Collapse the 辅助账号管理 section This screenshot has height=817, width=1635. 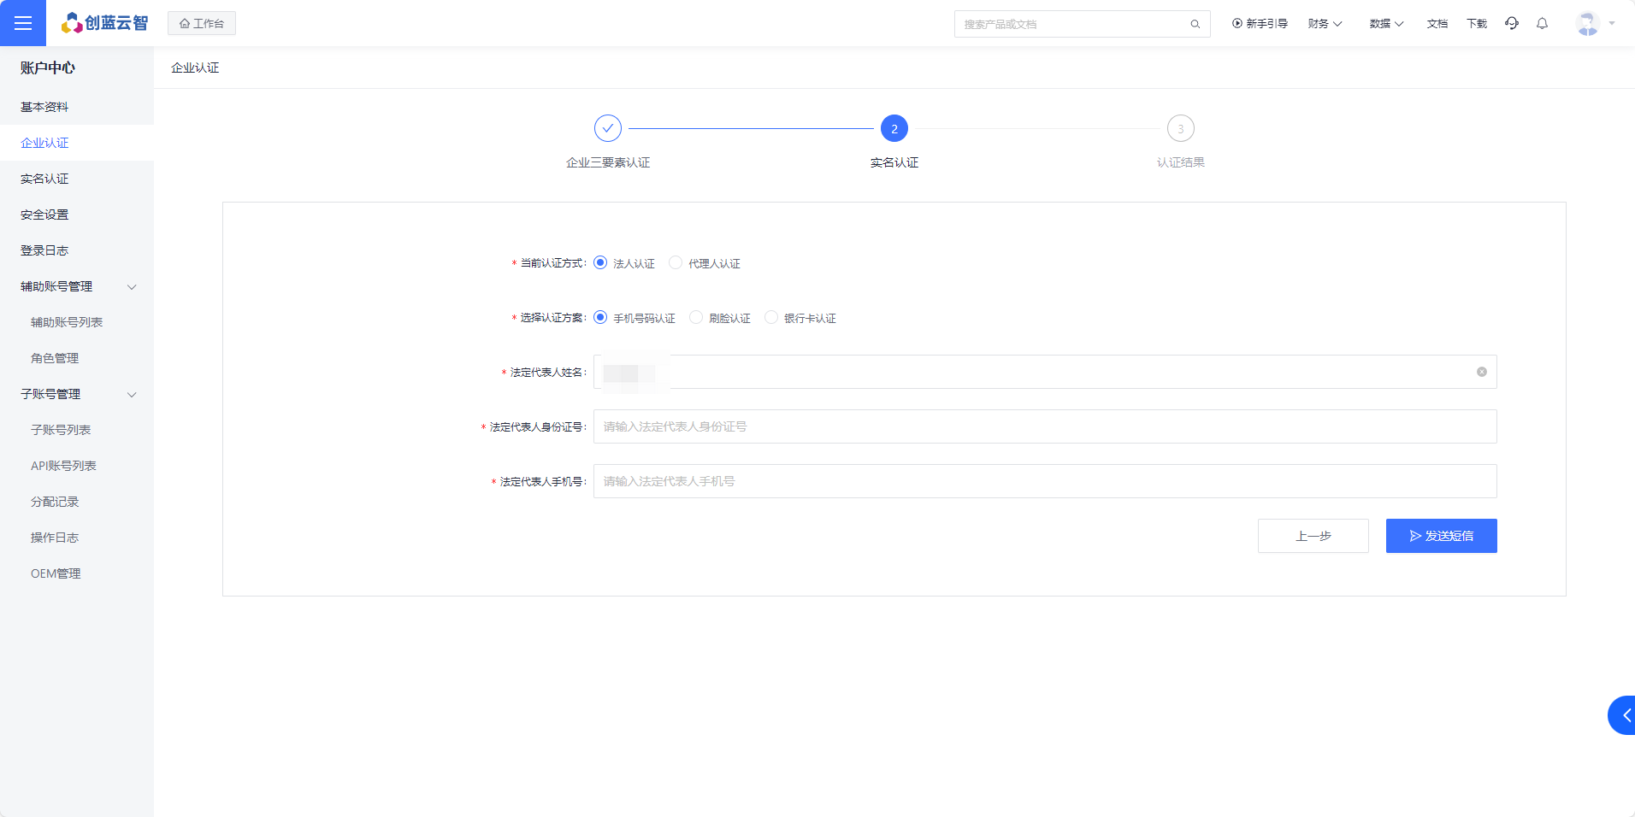tap(132, 286)
